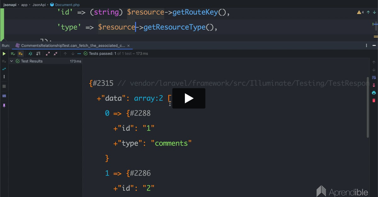Click the "id": "1" console line

click(x=134, y=128)
